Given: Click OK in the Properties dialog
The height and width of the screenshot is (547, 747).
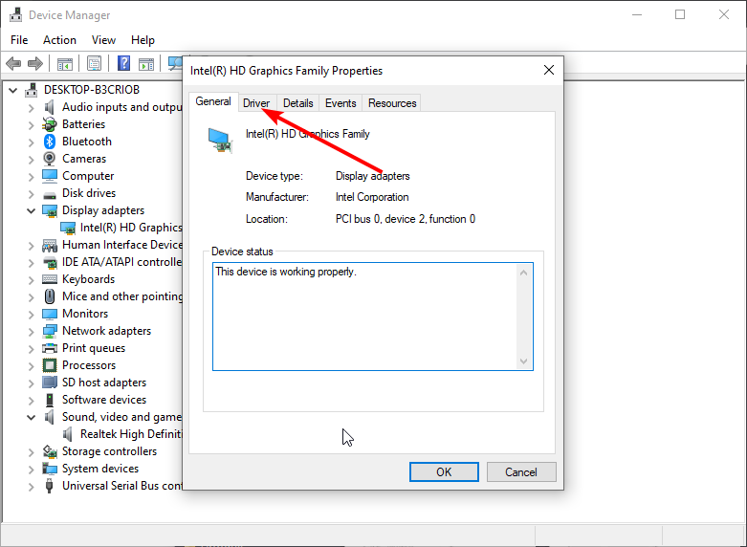Looking at the screenshot, I should click(x=444, y=471).
